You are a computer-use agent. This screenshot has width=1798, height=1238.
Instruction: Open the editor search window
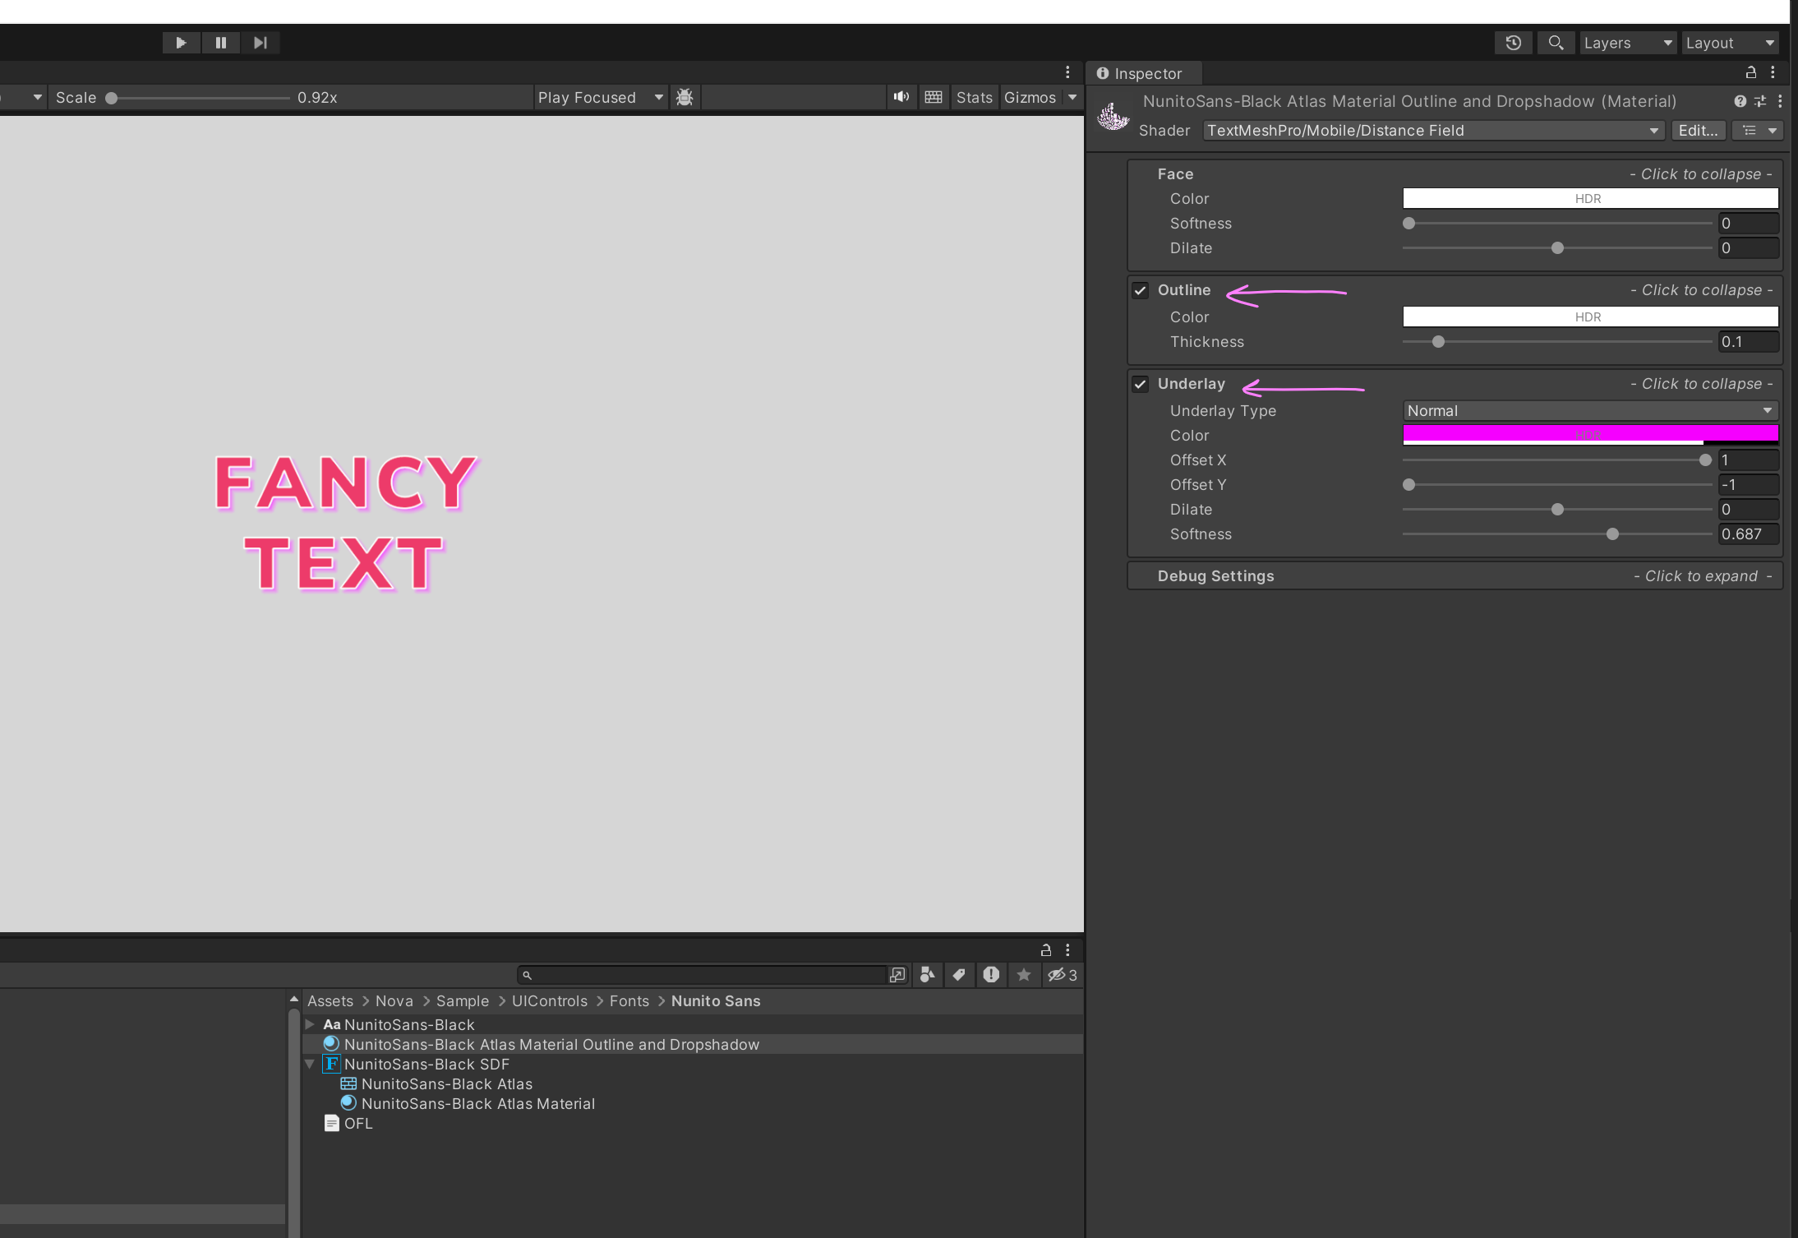(x=1554, y=42)
